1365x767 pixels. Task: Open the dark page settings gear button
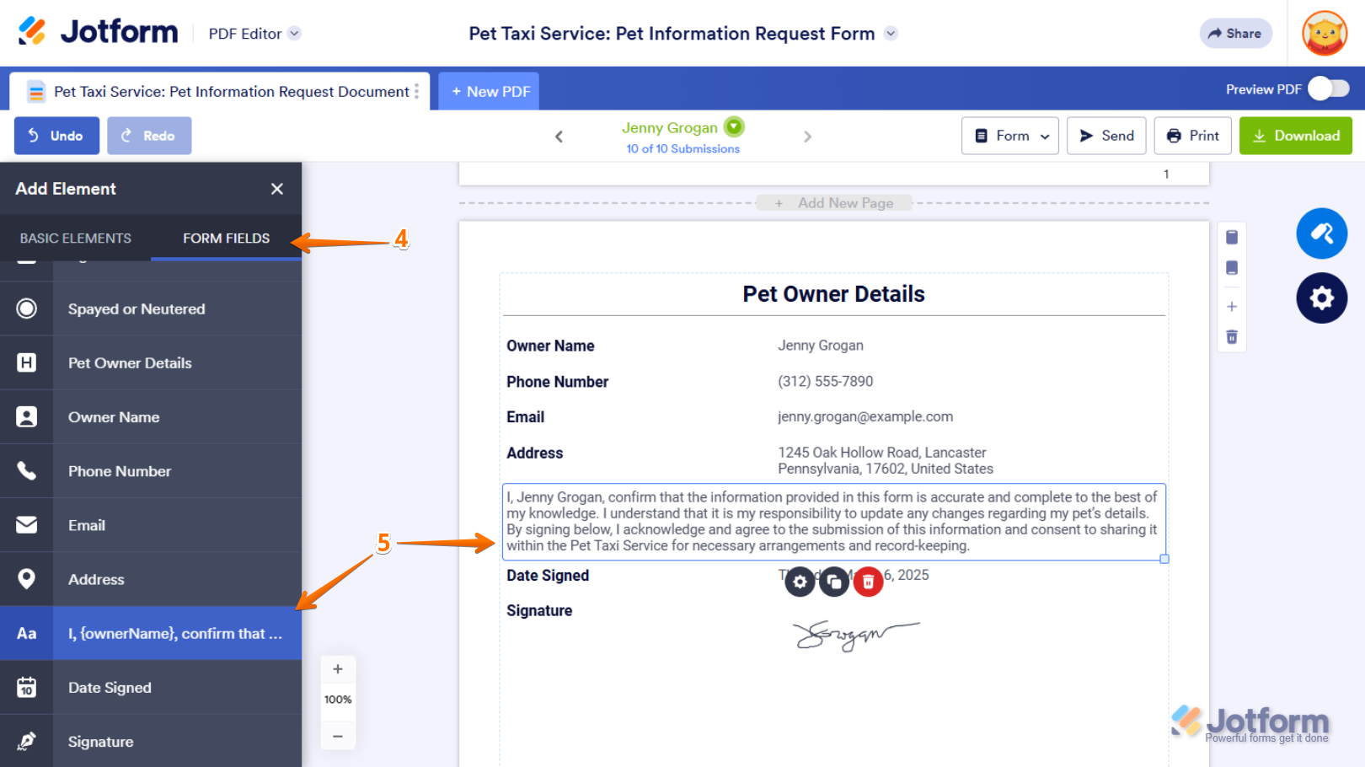1321,298
